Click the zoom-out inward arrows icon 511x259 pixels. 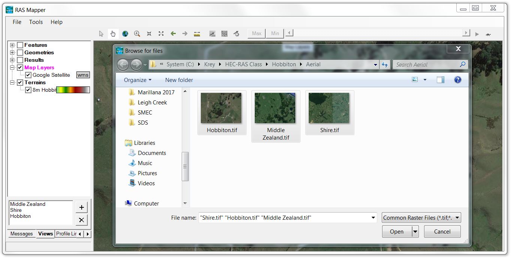tap(149, 34)
